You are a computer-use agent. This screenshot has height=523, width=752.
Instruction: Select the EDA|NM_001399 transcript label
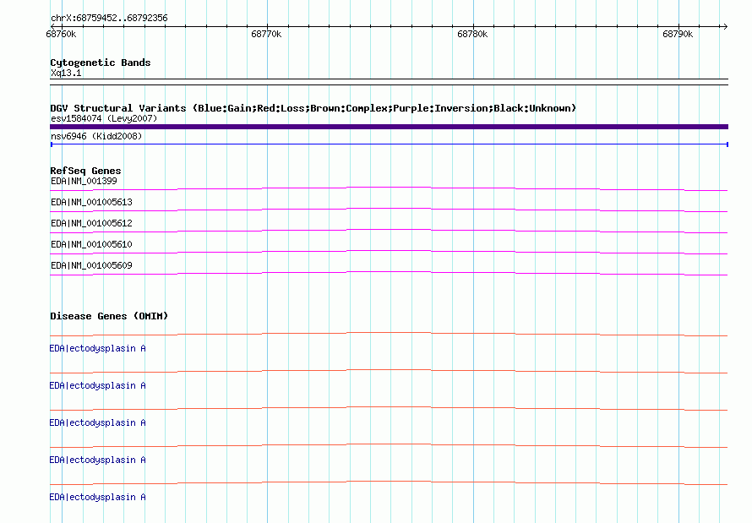click(84, 181)
